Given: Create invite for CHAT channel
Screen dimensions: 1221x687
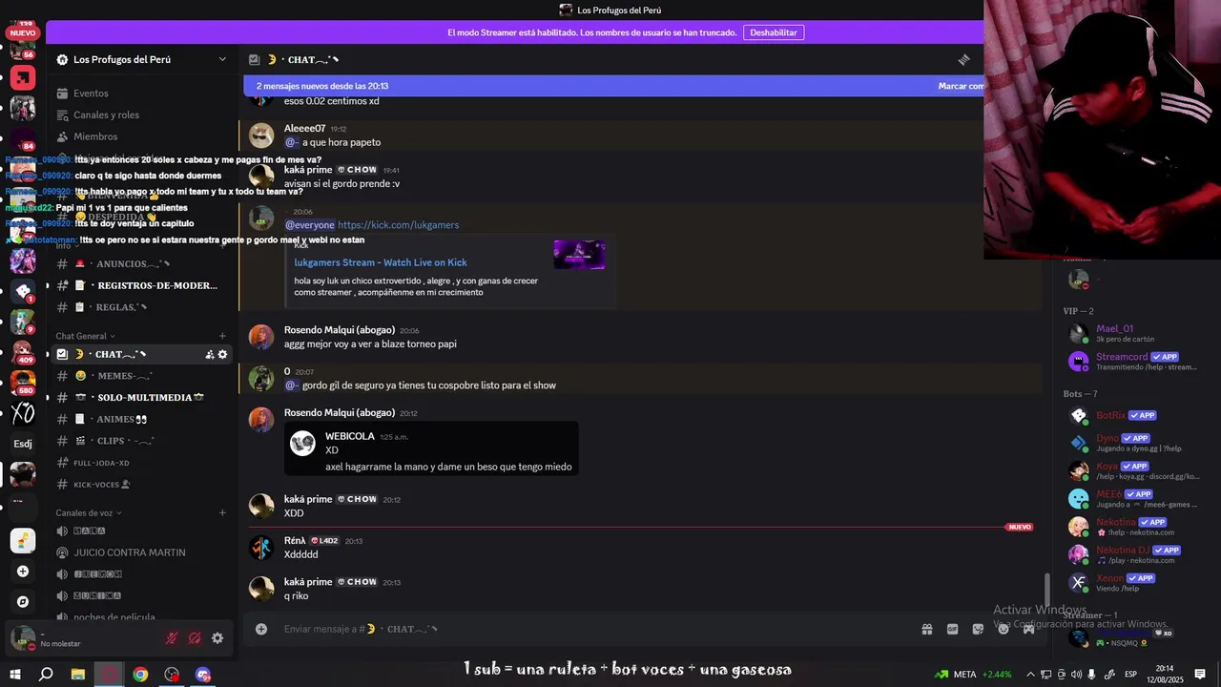Looking at the screenshot, I should (x=210, y=354).
